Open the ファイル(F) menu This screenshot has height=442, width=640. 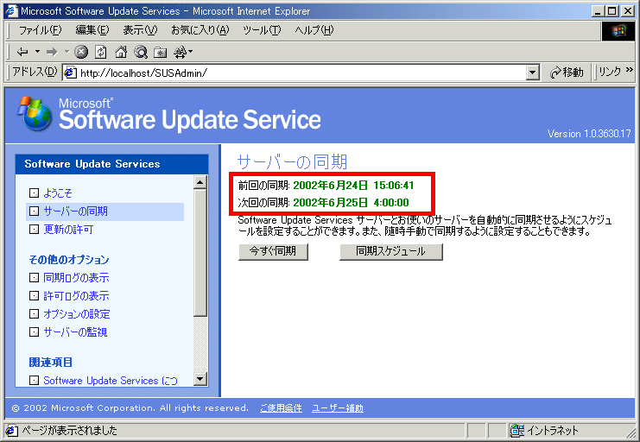tap(40, 30)
